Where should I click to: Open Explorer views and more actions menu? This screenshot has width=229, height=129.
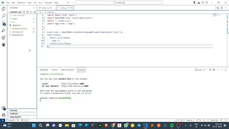tap(33, 8)
